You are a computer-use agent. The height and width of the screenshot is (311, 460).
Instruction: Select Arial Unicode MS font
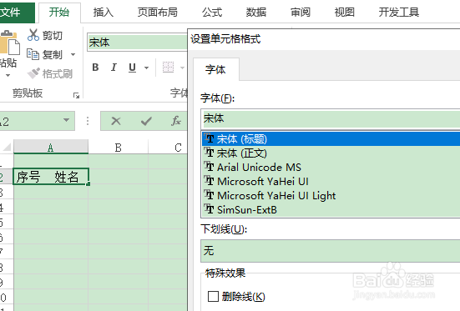pyautogui.click(x=331, y=167)
